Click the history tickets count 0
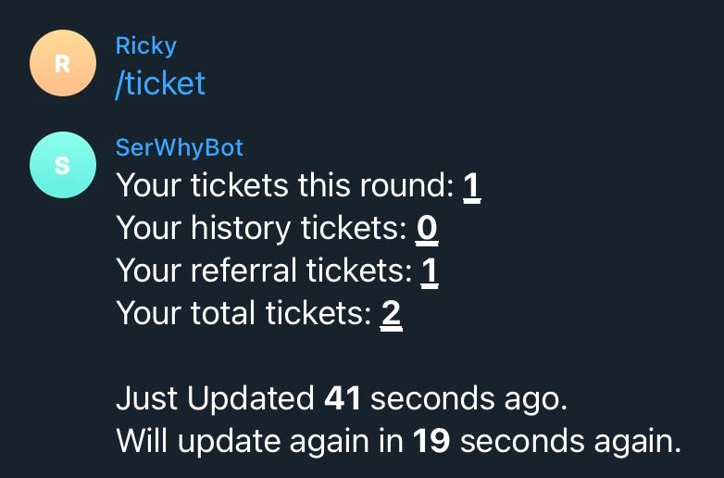The width and height of the screenshot is (724, 478). click(x=427, y=229)
